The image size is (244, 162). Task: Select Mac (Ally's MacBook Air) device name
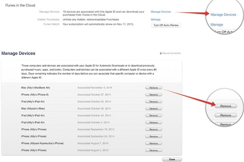36,88
